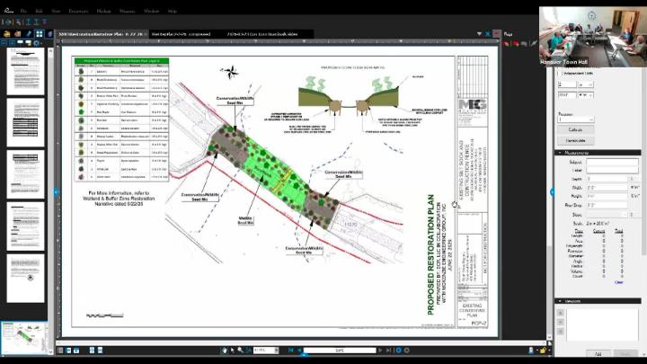Open the document tab list dropdown arrow
The width and height of the screenshot is (647, 364).
(x=479, y=34)
